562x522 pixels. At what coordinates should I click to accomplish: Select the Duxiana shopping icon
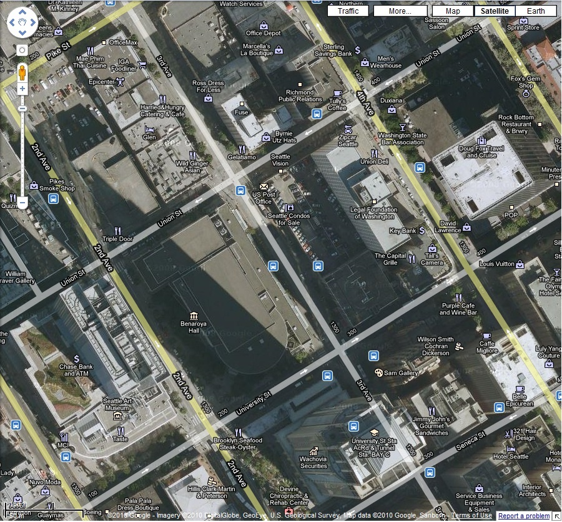[392, 109]
